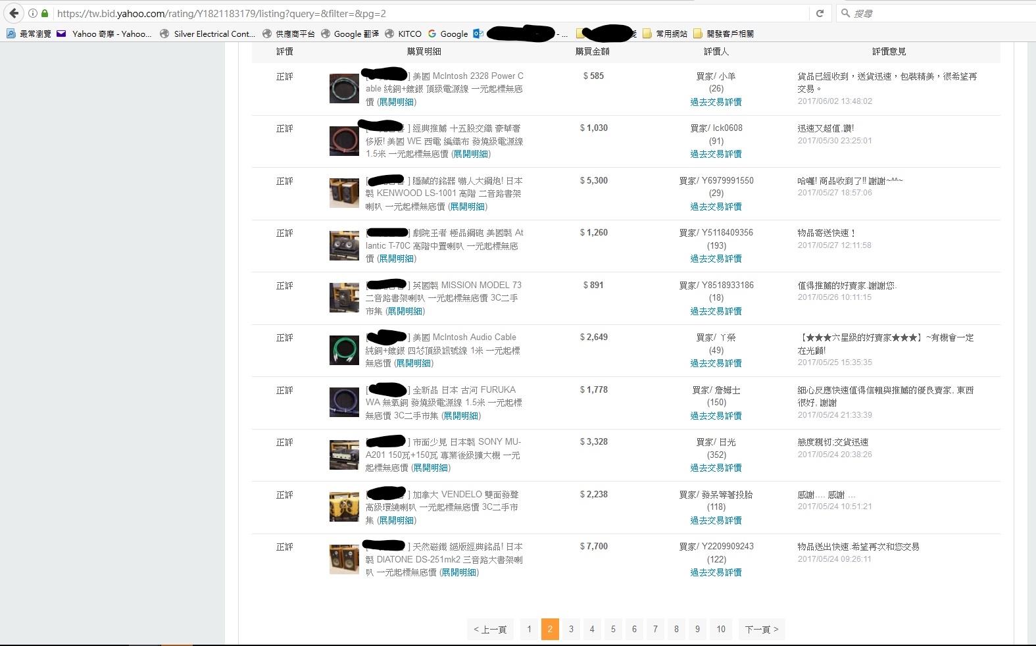Open the Silver Electrical Cont... bookmark
1036x646 pixels.
(207, 34)
